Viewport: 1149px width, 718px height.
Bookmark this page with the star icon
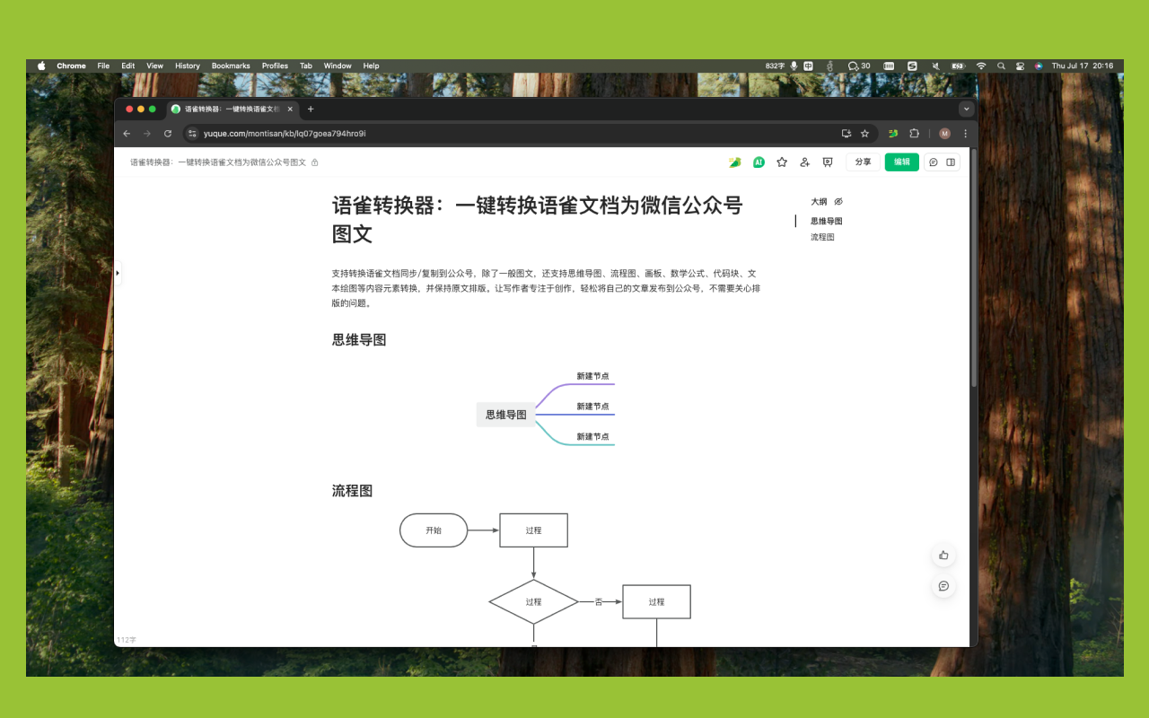coord(865,134)
